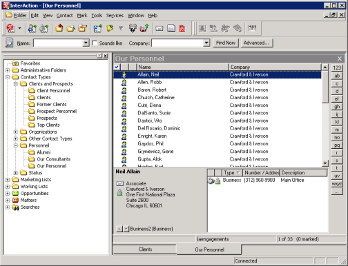This screenshot has height=266, width=348.
Task: Open the Folder menu
Action: tap(17, 15)
